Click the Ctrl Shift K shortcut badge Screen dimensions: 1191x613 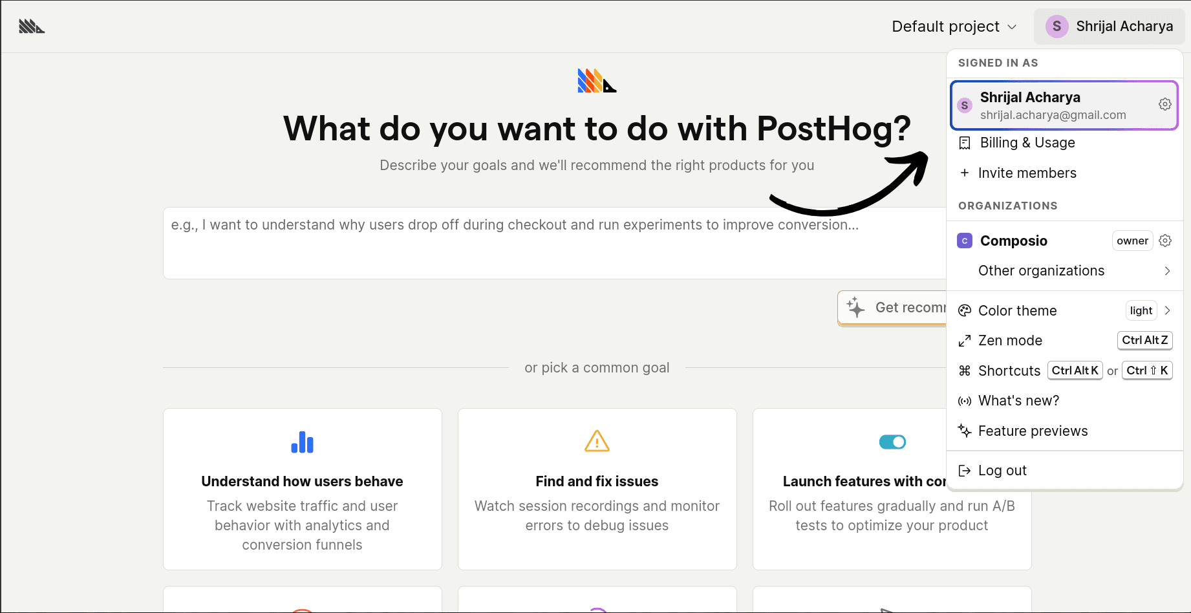pos(1147,371)
